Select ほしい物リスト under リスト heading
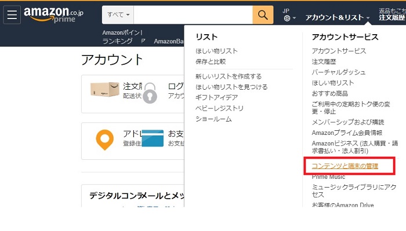406x231 pixels. (216, 51)
